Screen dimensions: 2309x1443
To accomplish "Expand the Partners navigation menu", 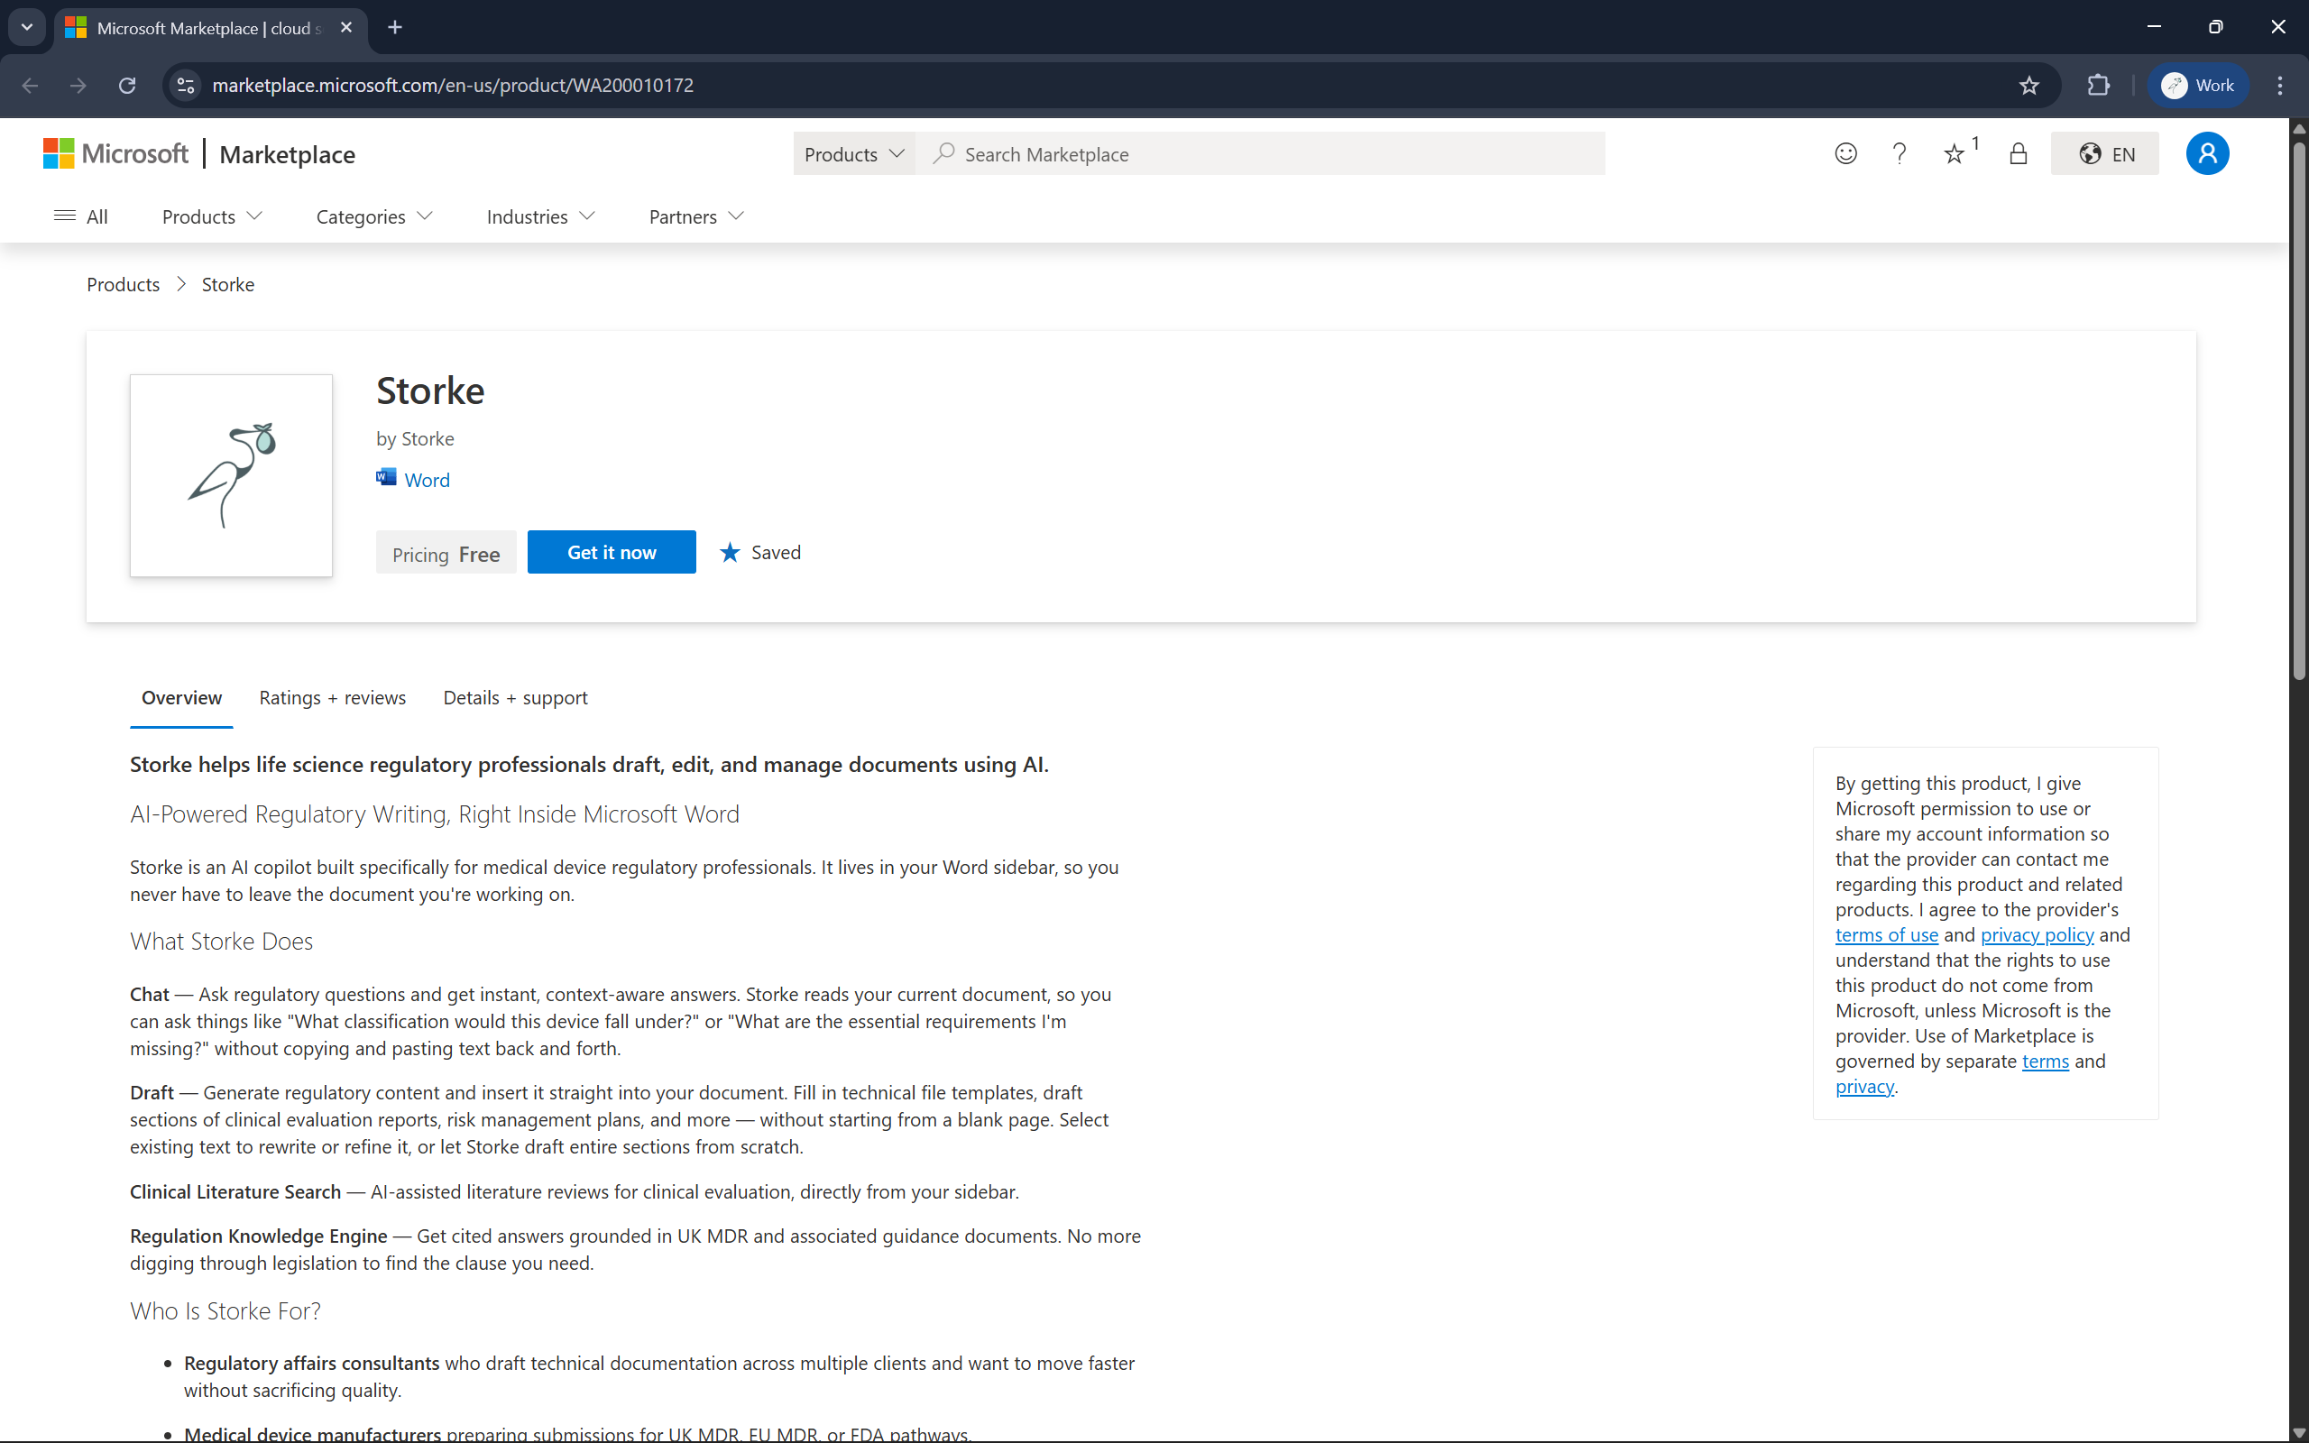I will (x=695, y=216).
